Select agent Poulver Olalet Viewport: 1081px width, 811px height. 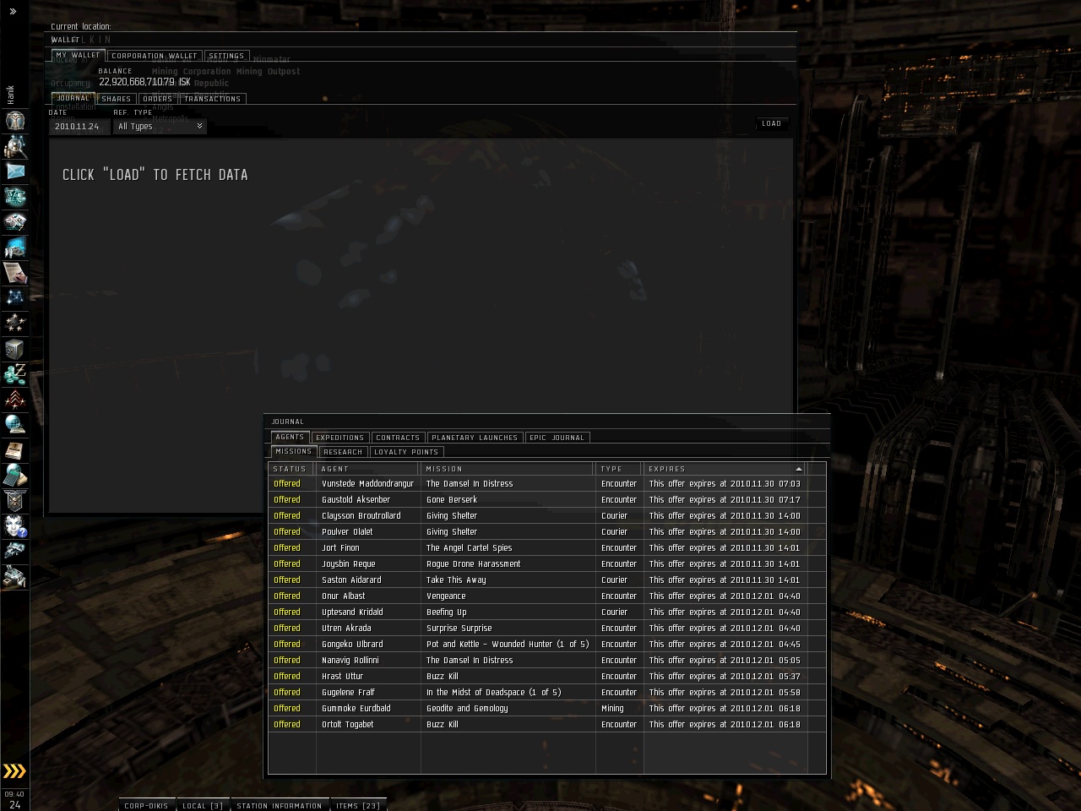click(x=547, y=532)
